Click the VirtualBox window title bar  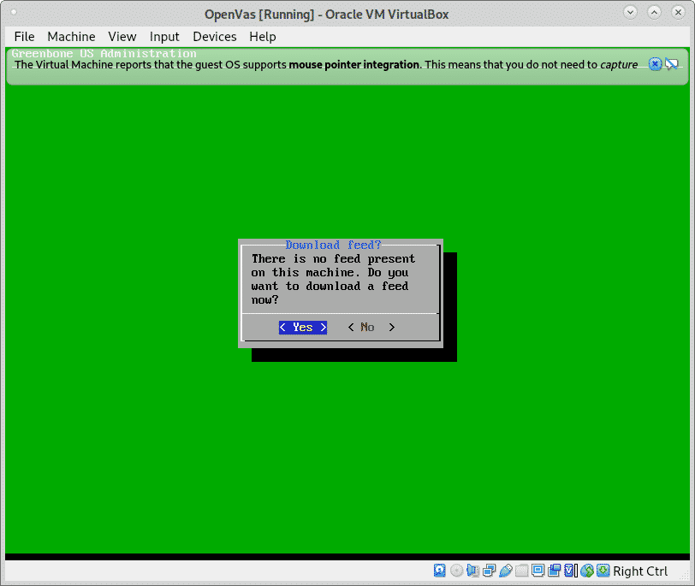click(x=326, y=15)
